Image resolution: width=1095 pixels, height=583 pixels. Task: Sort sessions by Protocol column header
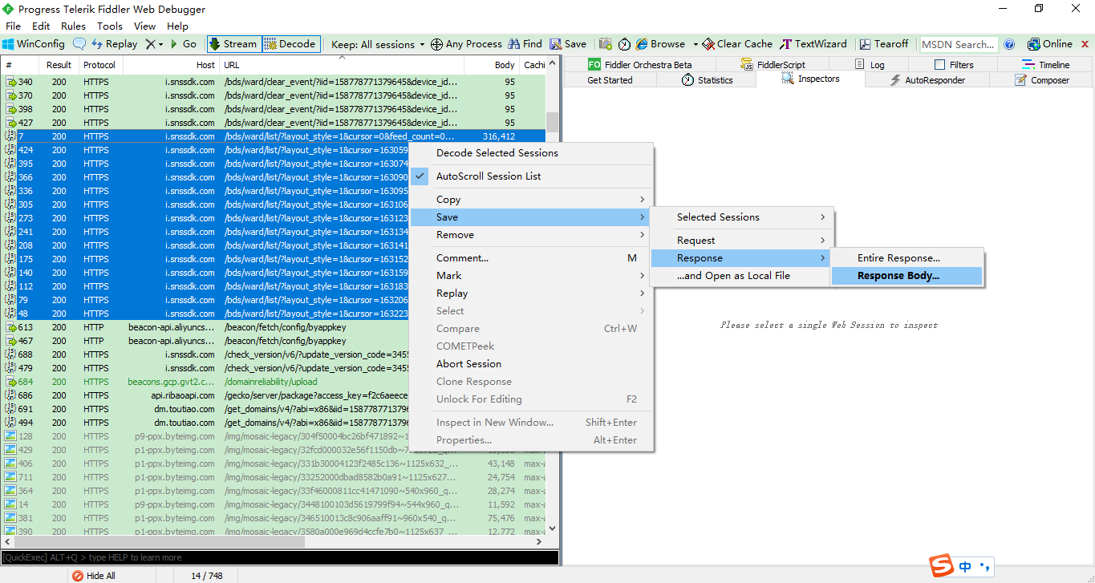[x=100, y=65]
